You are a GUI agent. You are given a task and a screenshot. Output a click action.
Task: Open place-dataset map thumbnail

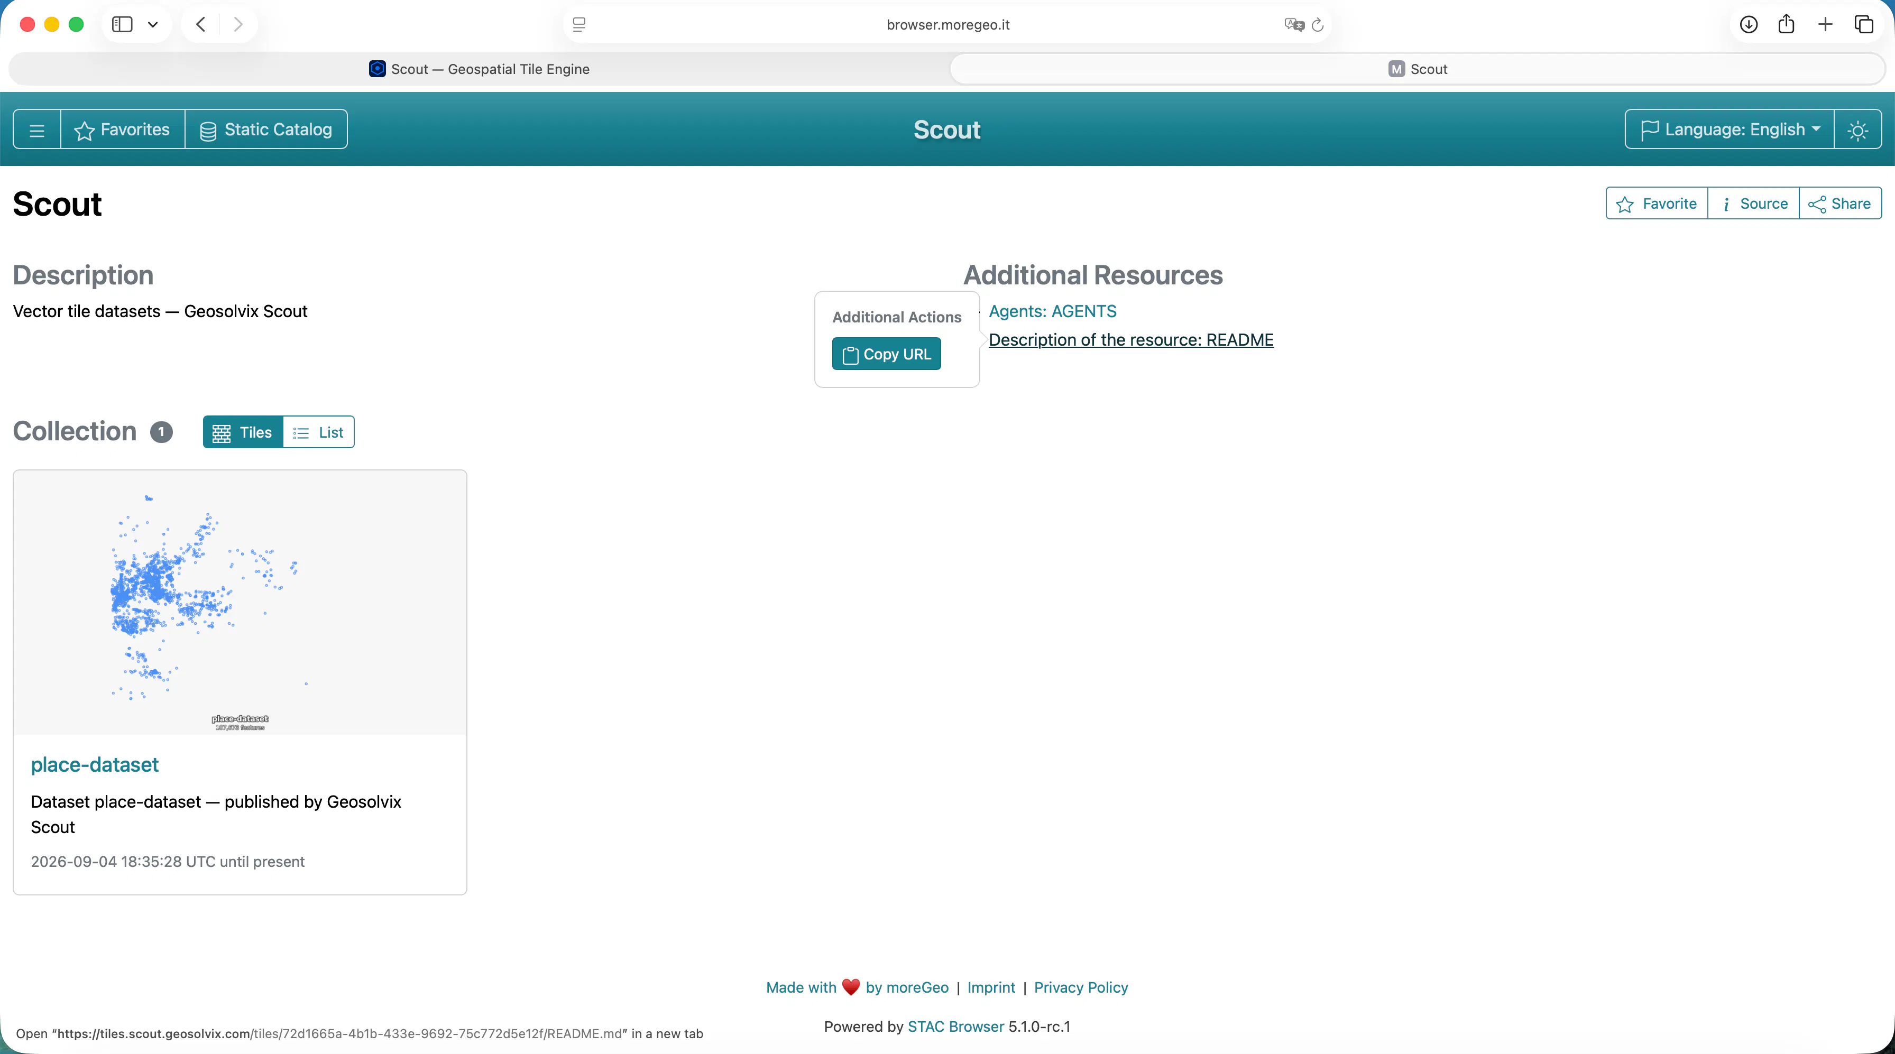pyautogui.click(x=240, y=603)
